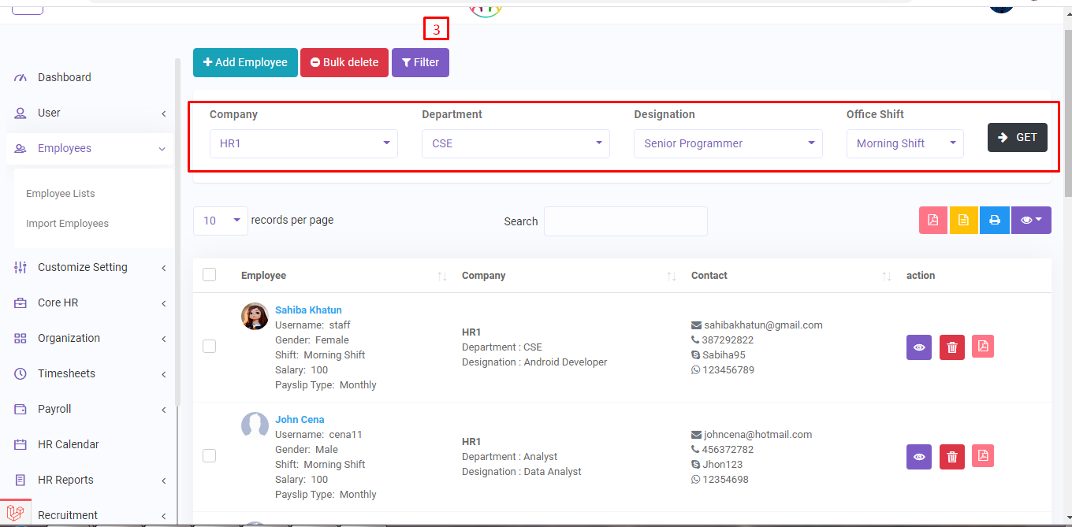This screenshot has width=1072, height=527.
Task: Open Dashboard from the sidebar
Action: tap(65, 77)
